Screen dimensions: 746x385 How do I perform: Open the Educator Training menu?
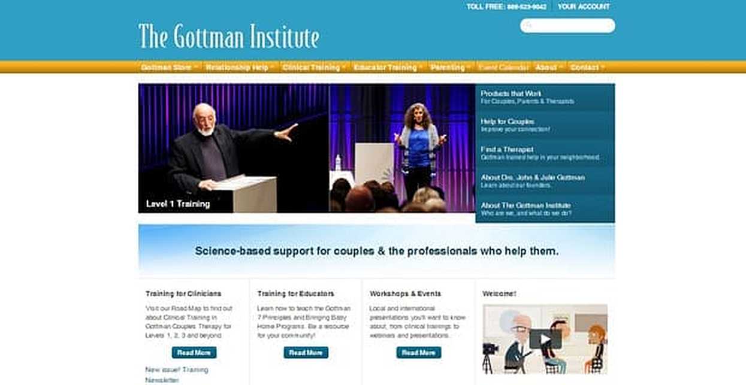tap(388, 67)
